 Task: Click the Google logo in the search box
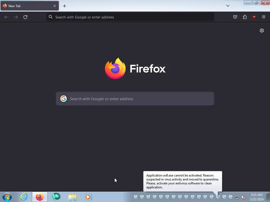pyautogui.click(x=64, y=99)
